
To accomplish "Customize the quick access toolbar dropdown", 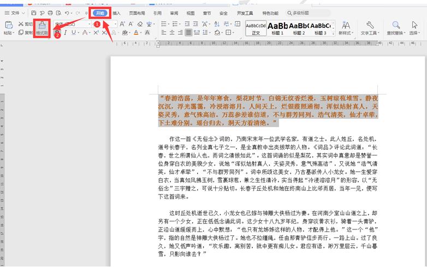I will [x=86, y=13].
